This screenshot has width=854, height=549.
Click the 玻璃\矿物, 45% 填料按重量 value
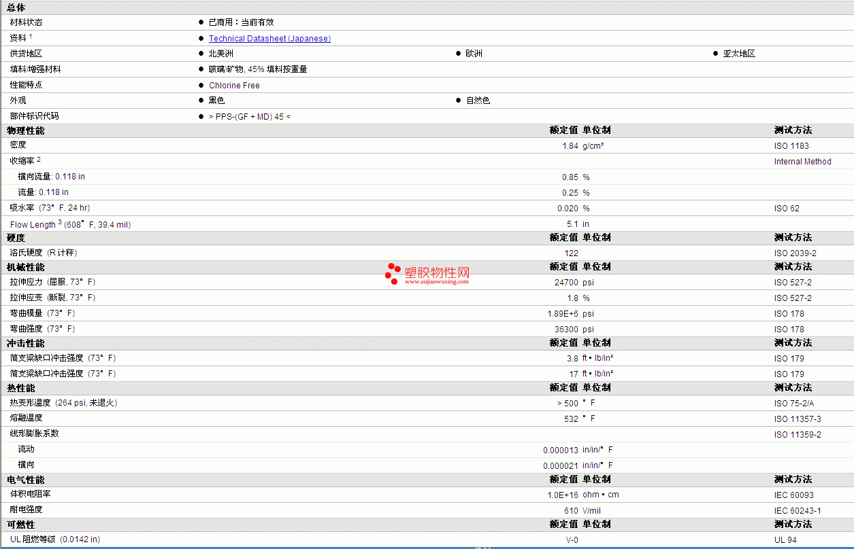258,69
